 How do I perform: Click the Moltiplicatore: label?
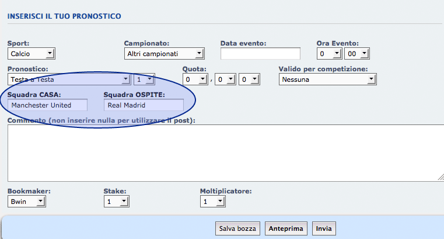226,191
